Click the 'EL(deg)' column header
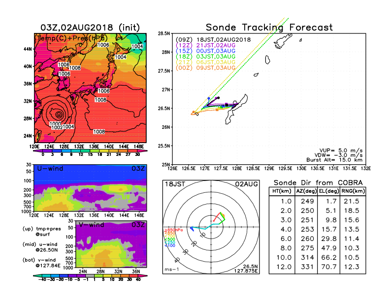 (329, 191)
